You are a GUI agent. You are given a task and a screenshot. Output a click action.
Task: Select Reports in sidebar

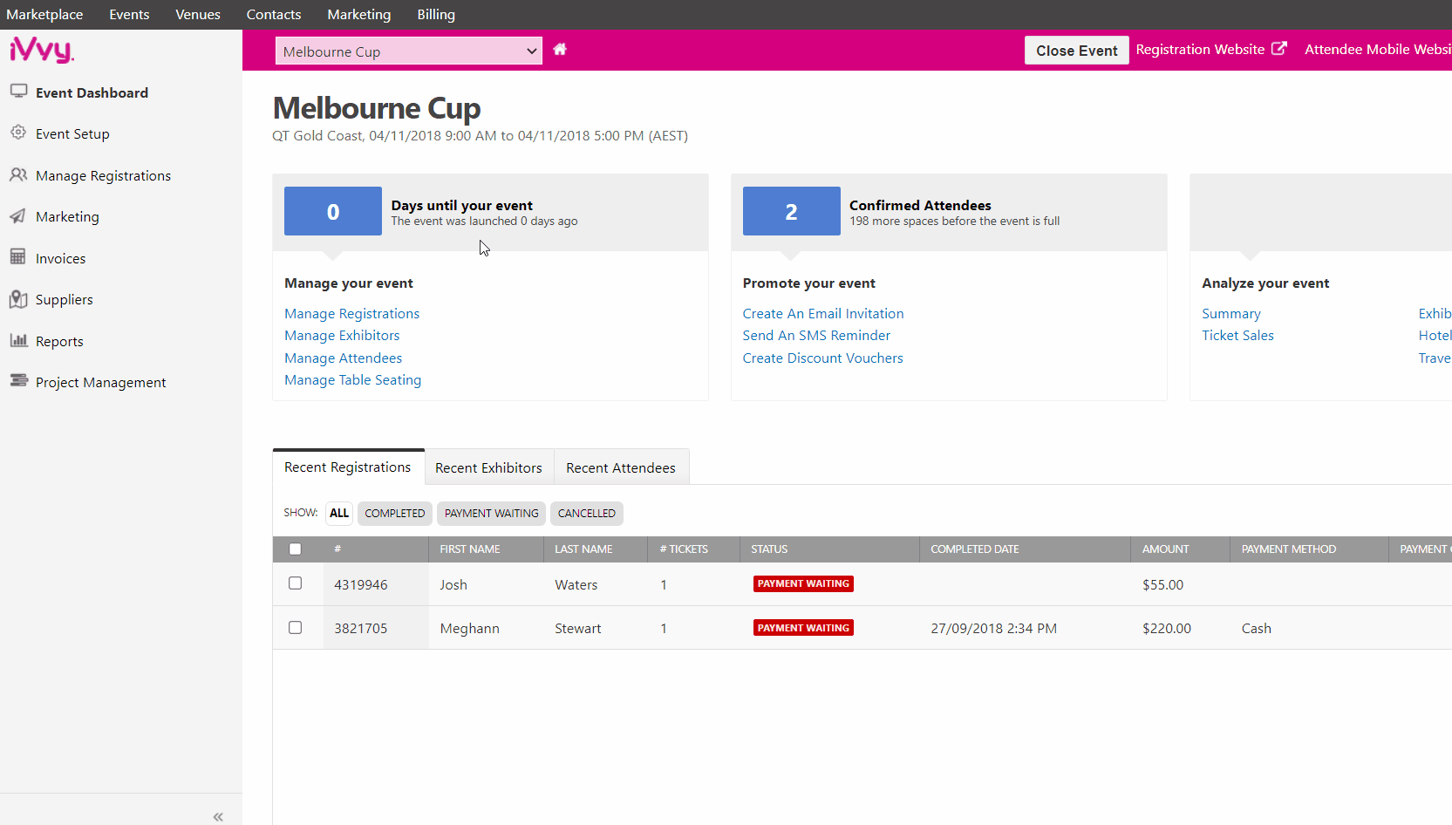pyautogui.click(x=59, y=342)
